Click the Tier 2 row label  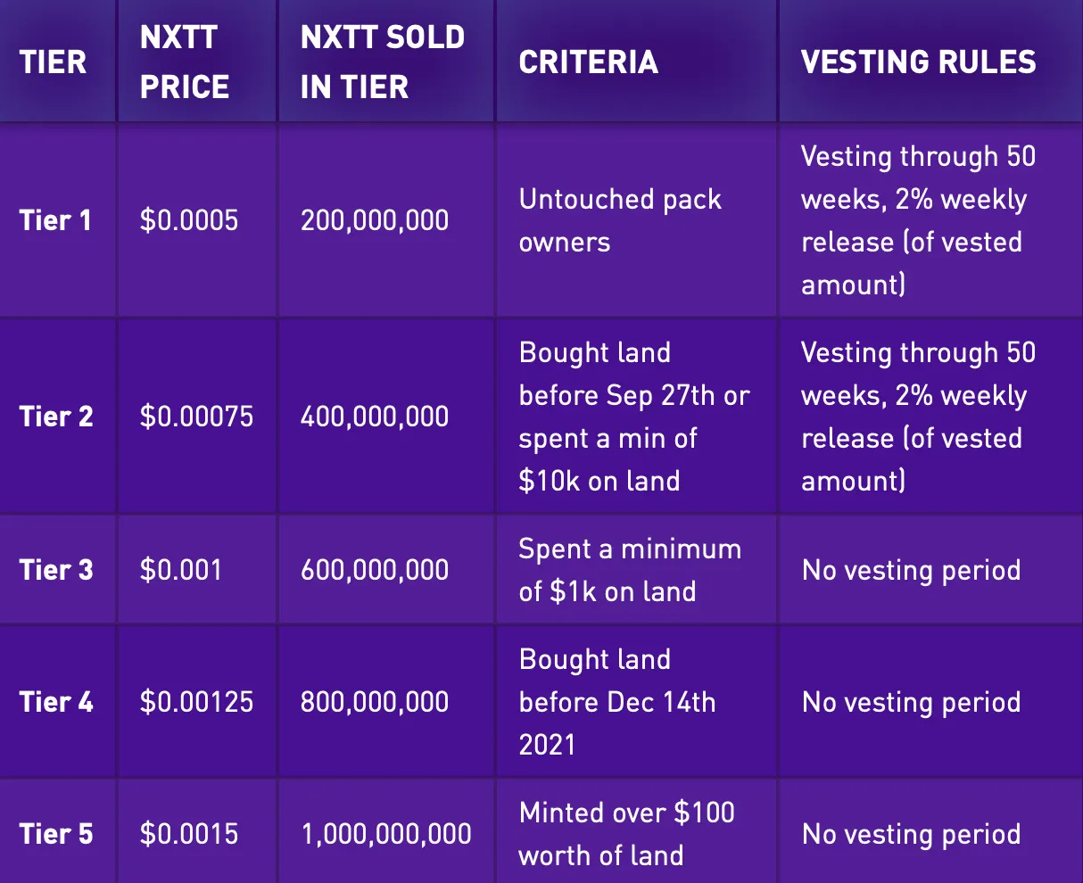point(56,417)
